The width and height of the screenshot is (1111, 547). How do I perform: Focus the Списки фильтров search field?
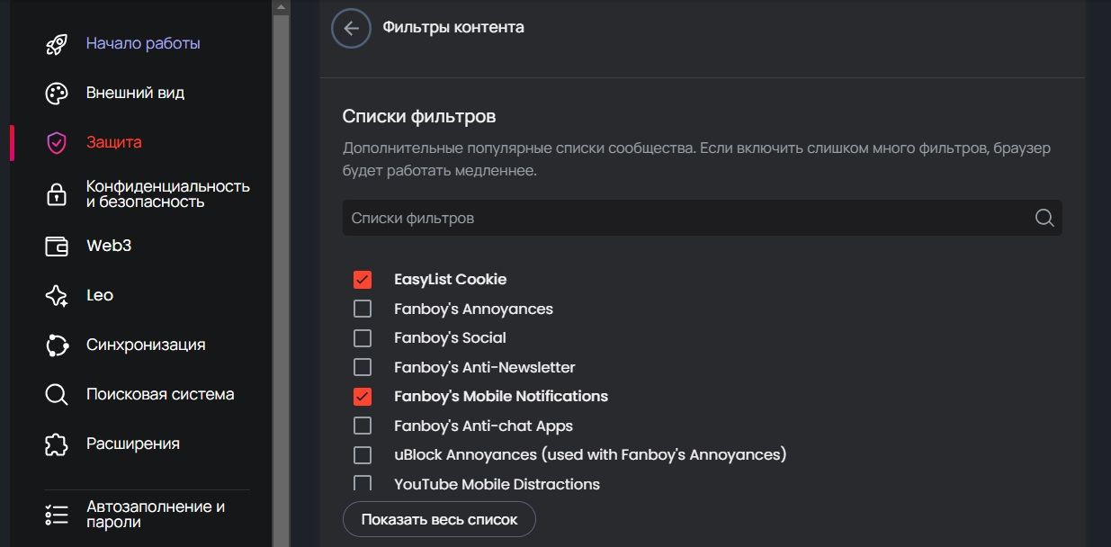click(702, 218)
